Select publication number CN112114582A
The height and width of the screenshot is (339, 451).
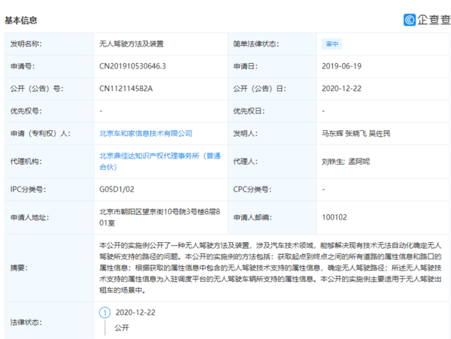click(126, 89)
